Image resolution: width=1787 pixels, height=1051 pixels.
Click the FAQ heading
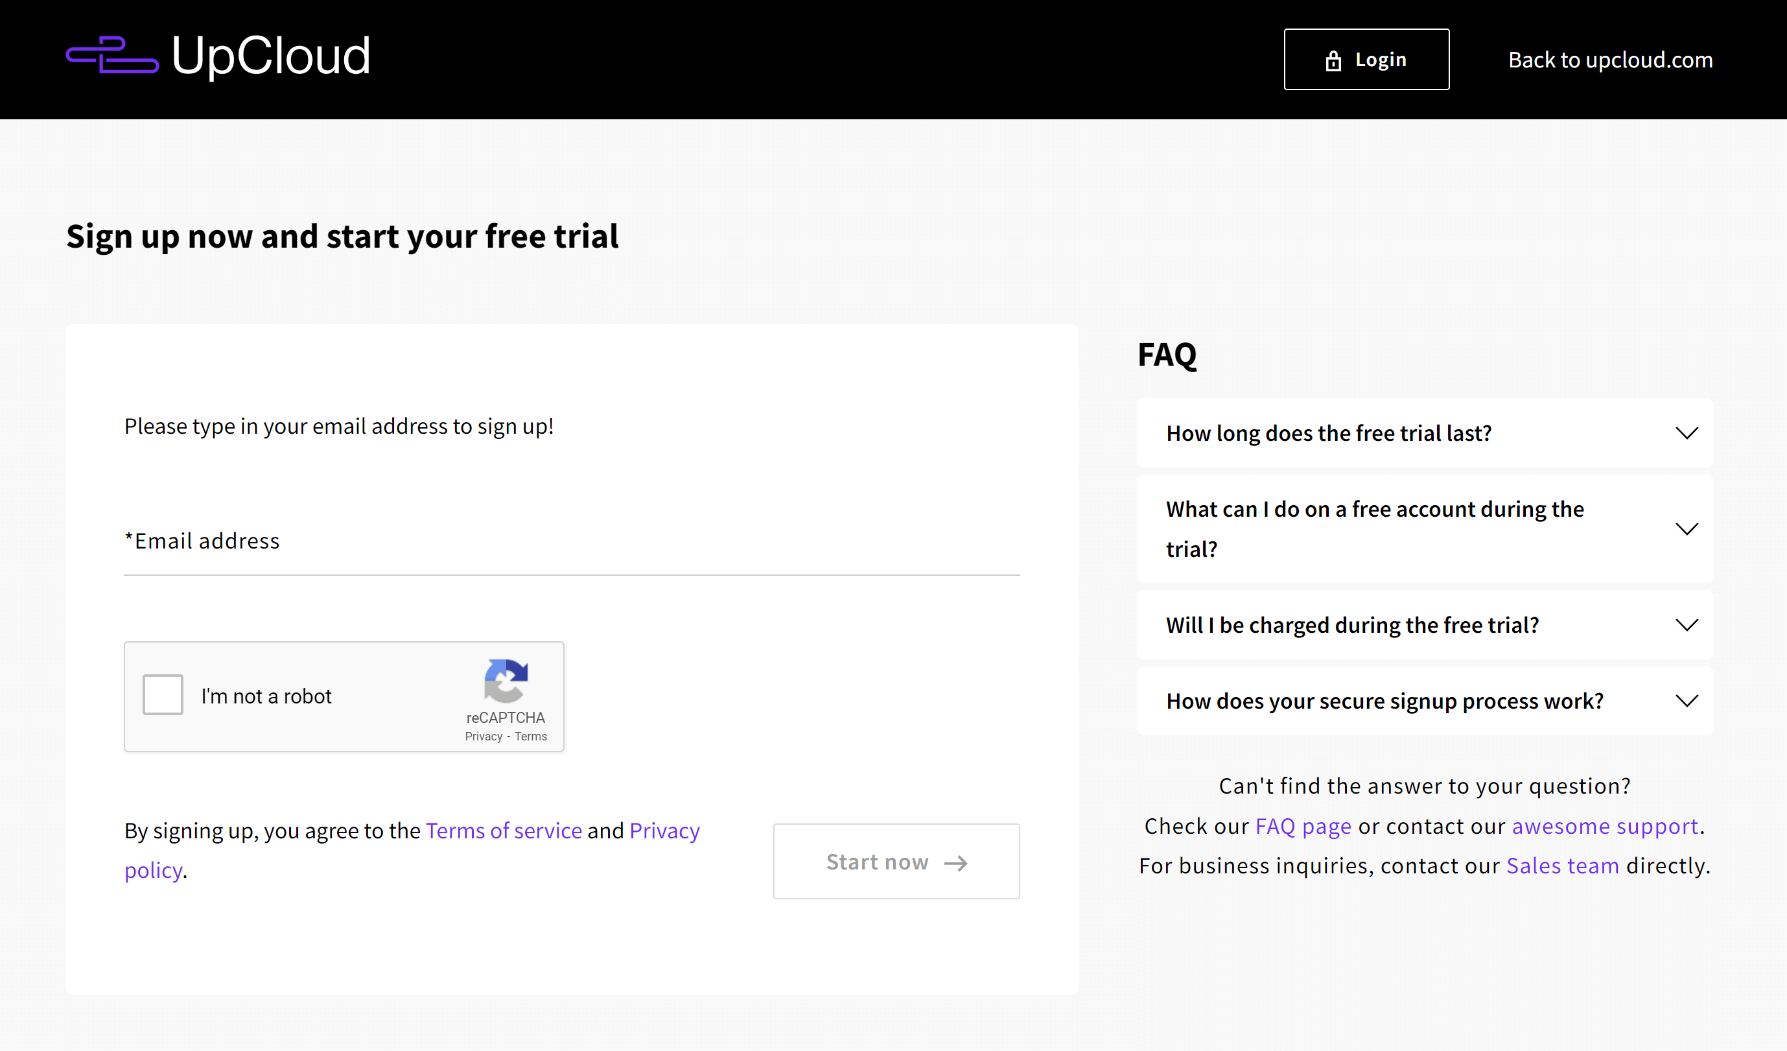click(x=1167, y=355)
